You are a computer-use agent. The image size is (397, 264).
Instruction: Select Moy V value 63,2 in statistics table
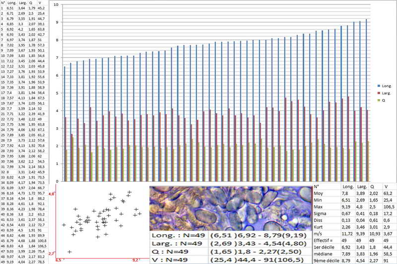pos(388,194)
